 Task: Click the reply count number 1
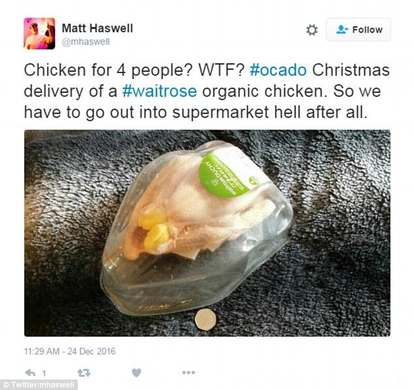[44, 374]
